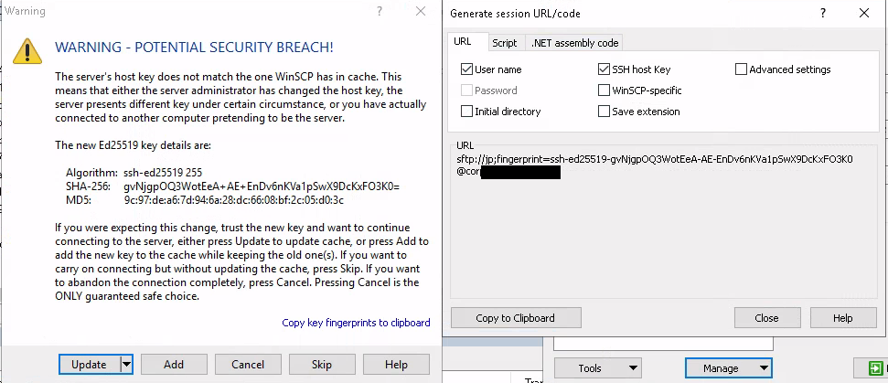Screen dimensions: 888x383
Task: Close the Warning dialog with X
Action: (x=420, y=11)
